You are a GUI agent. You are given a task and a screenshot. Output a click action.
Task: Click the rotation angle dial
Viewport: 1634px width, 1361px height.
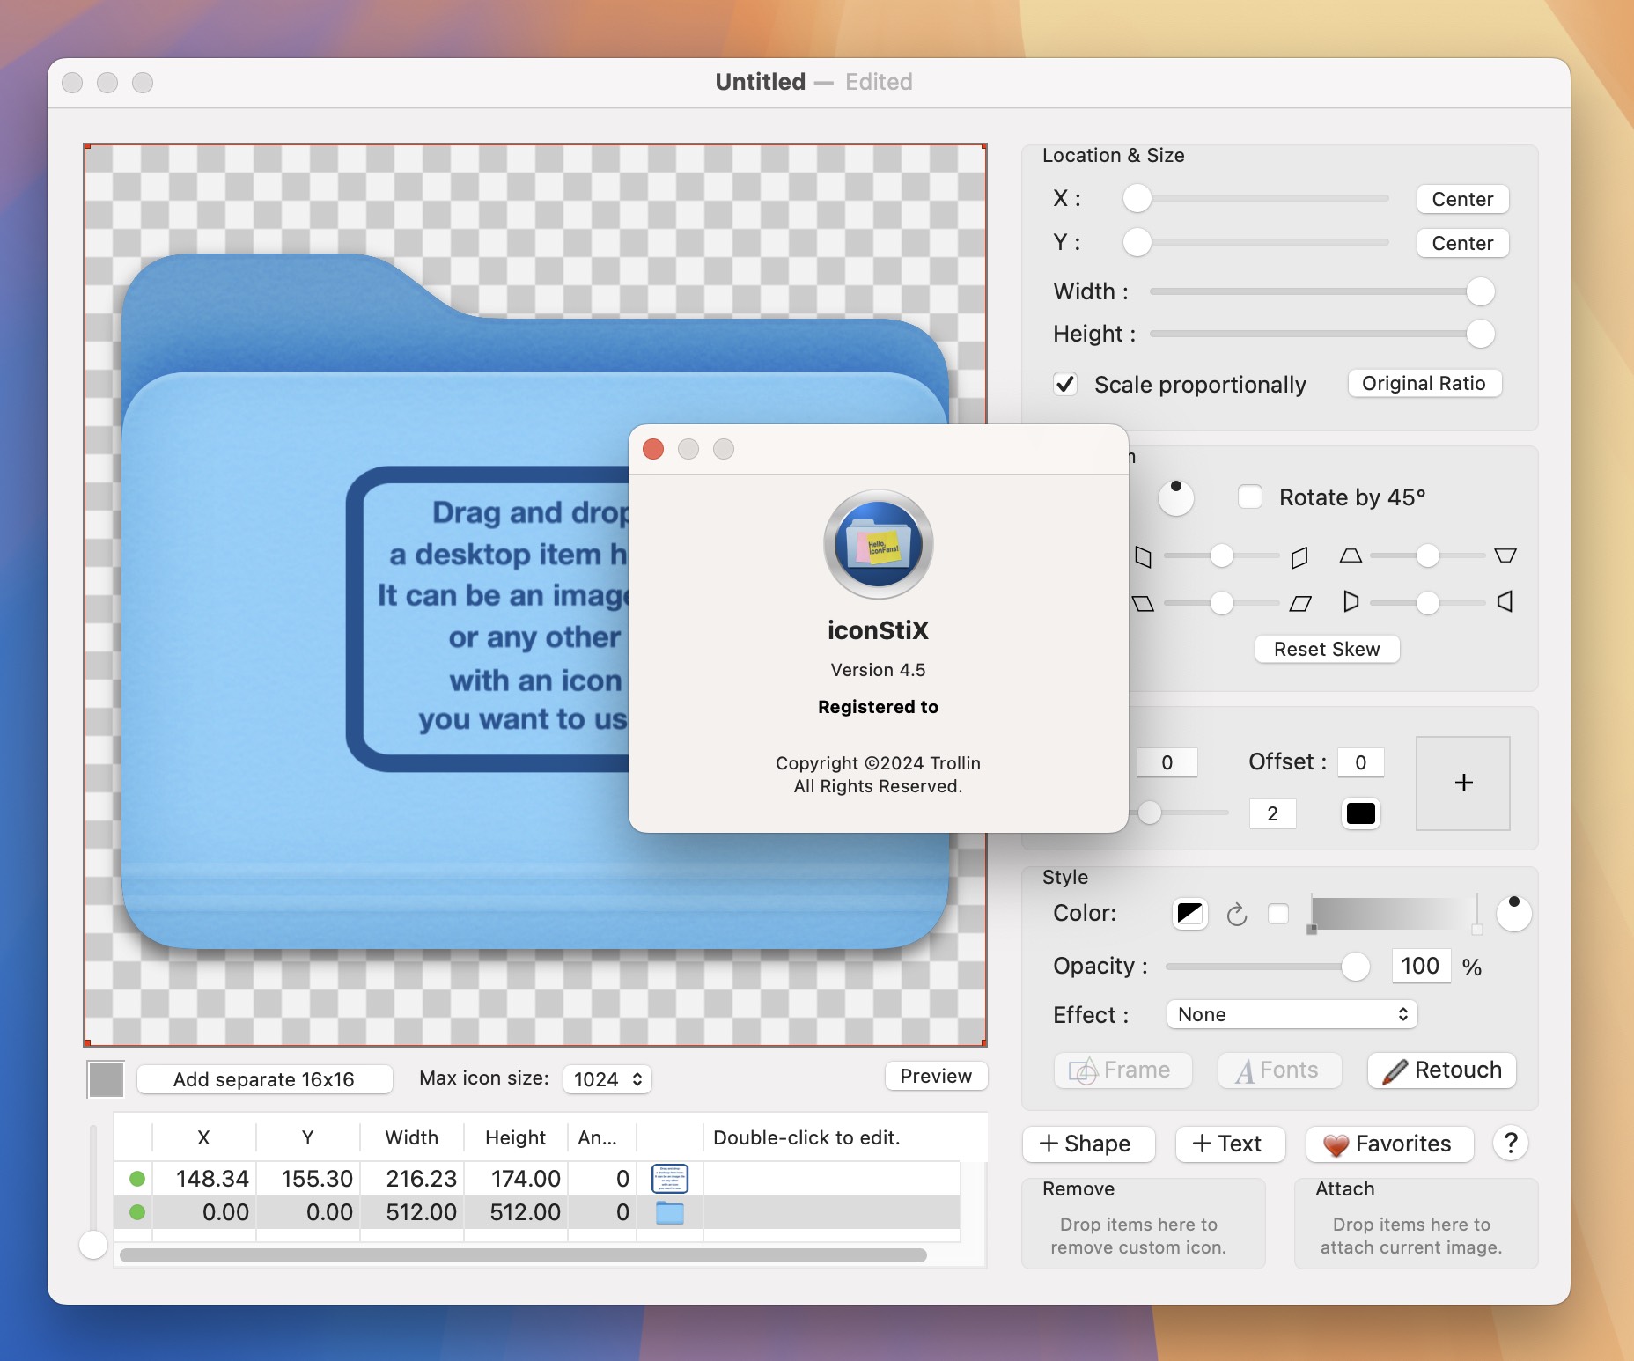pyautogui.click(x=1175, y=497)
